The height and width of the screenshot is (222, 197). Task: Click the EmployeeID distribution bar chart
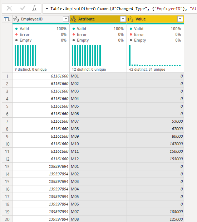[x=25, y=55]
